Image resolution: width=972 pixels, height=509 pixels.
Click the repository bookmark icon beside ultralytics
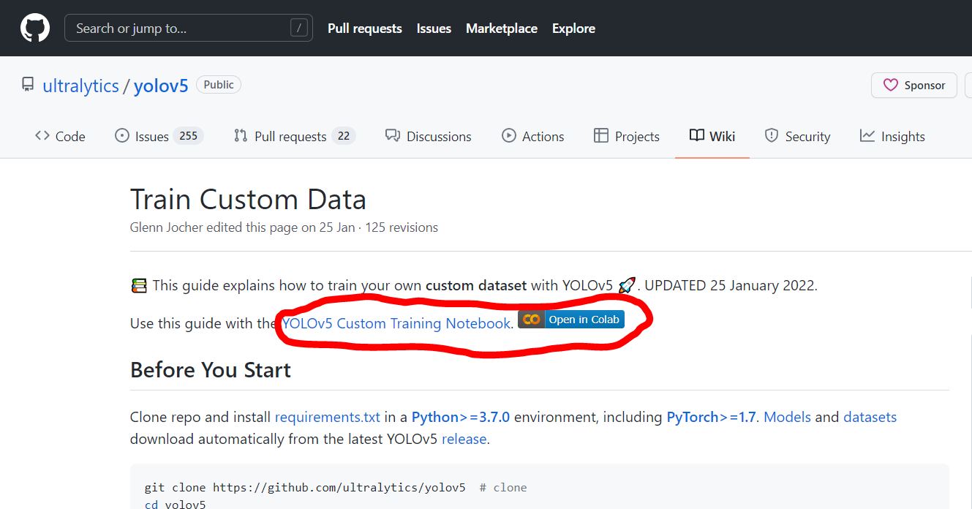pos(27,84)
